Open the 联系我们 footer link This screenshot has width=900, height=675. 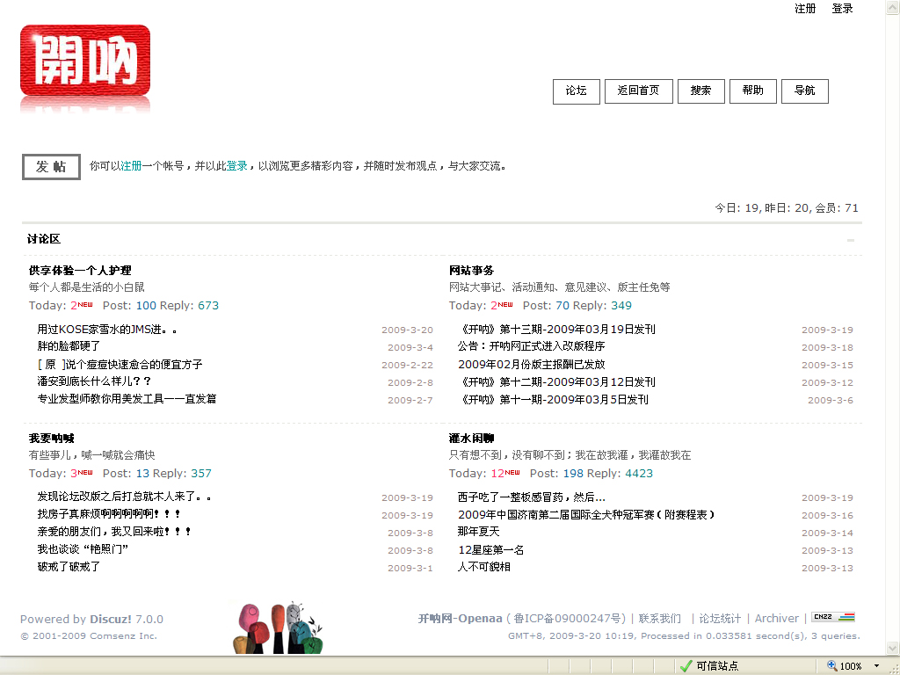point(659,619)
